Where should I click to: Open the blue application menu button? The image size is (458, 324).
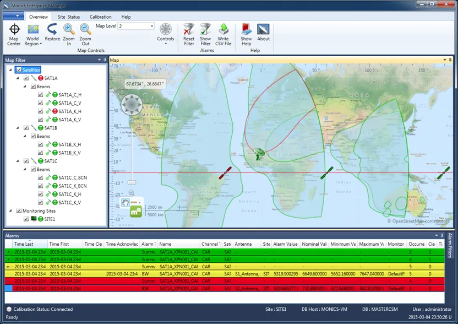coord(13,16)
